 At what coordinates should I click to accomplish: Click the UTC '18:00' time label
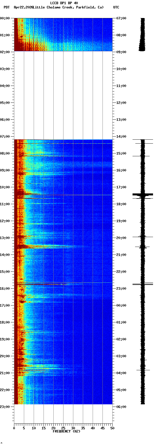point(121,204)
